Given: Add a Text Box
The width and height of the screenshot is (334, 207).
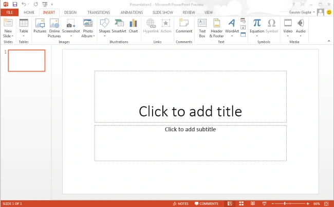Looking at the screenshot, I should [x=202, y=28].
